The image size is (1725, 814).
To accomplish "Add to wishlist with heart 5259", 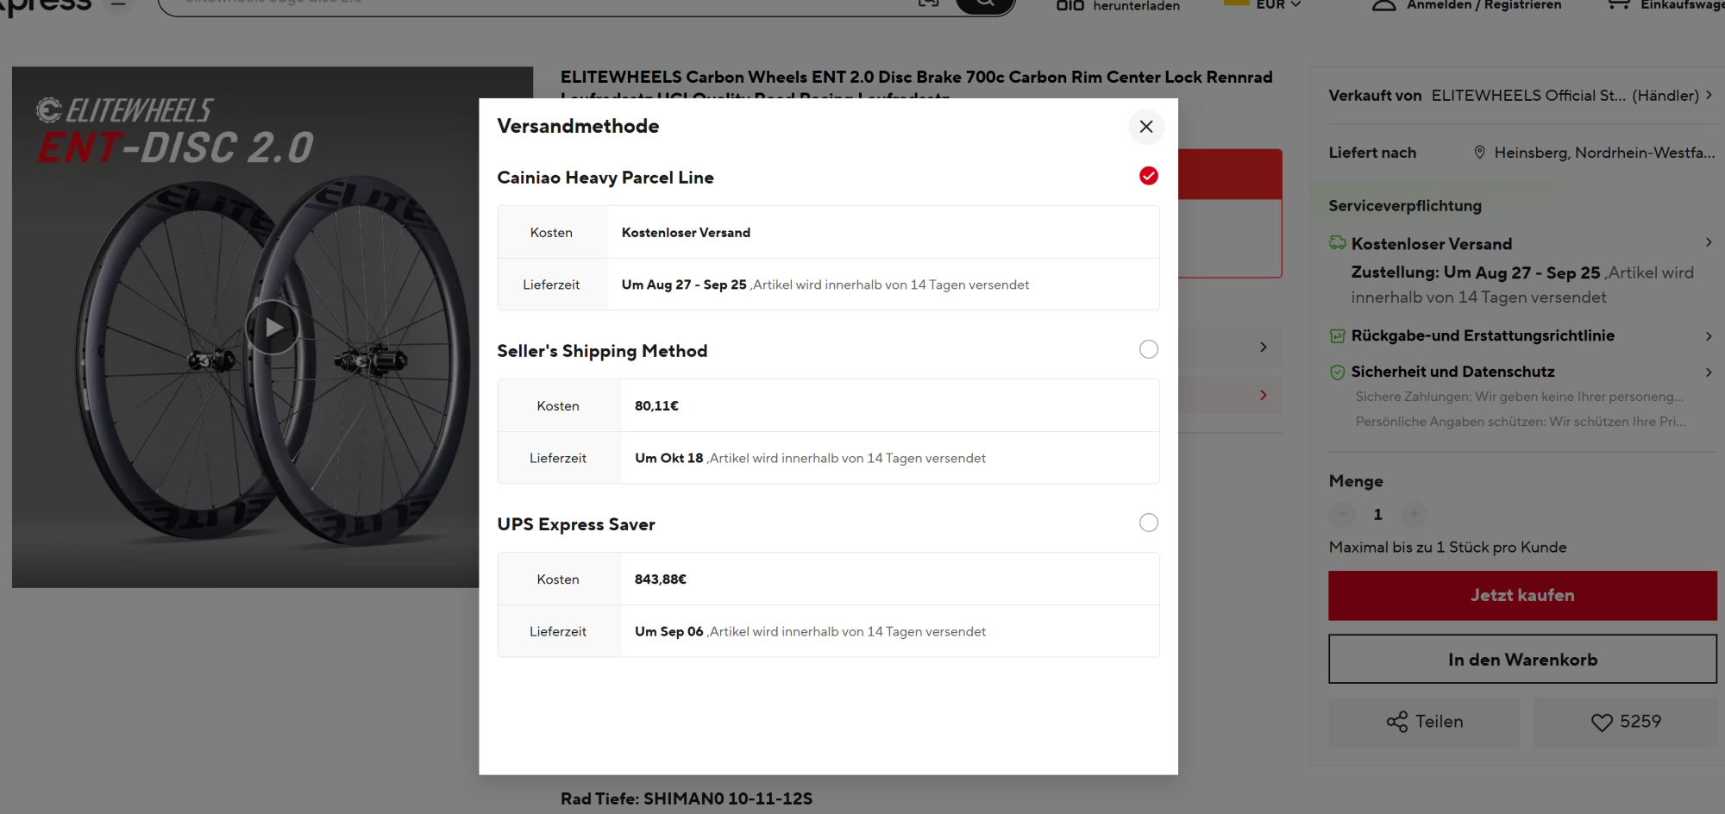I will [x=1626, y=722].
